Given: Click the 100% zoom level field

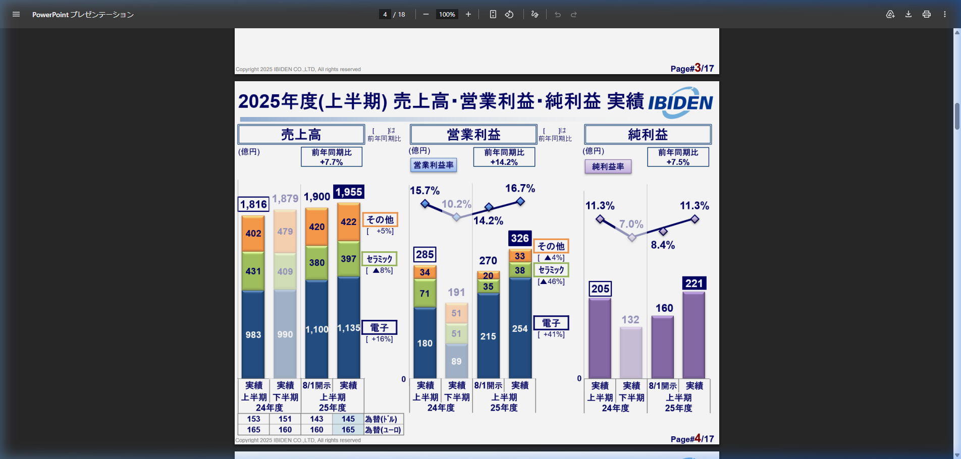Looking at the screenshot, I should coord(447,14).
